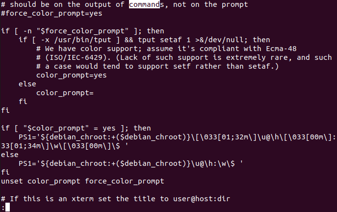The height and width of the screenshot is (212, 337).
Task: Click the empty "color_prompt=" assignment
Action: [65, 93]
